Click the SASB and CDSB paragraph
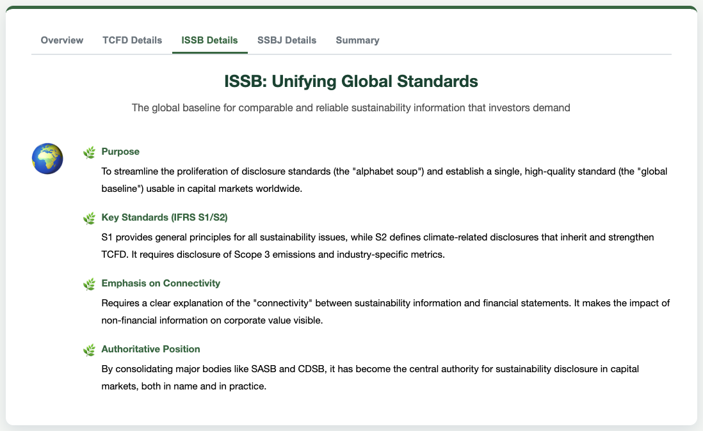The height and width of the screenshot is (431, 703). point(370,377)
